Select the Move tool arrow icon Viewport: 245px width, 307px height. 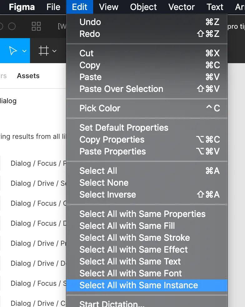pos(13,51)
